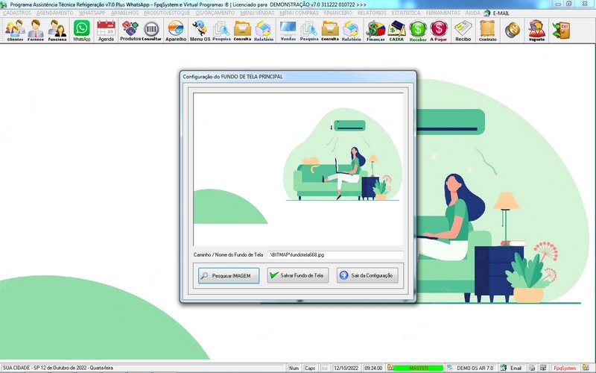Click the Consultar barcode icon
The height and width of the screenshot is (373, 596).
(x=151, y=31)
